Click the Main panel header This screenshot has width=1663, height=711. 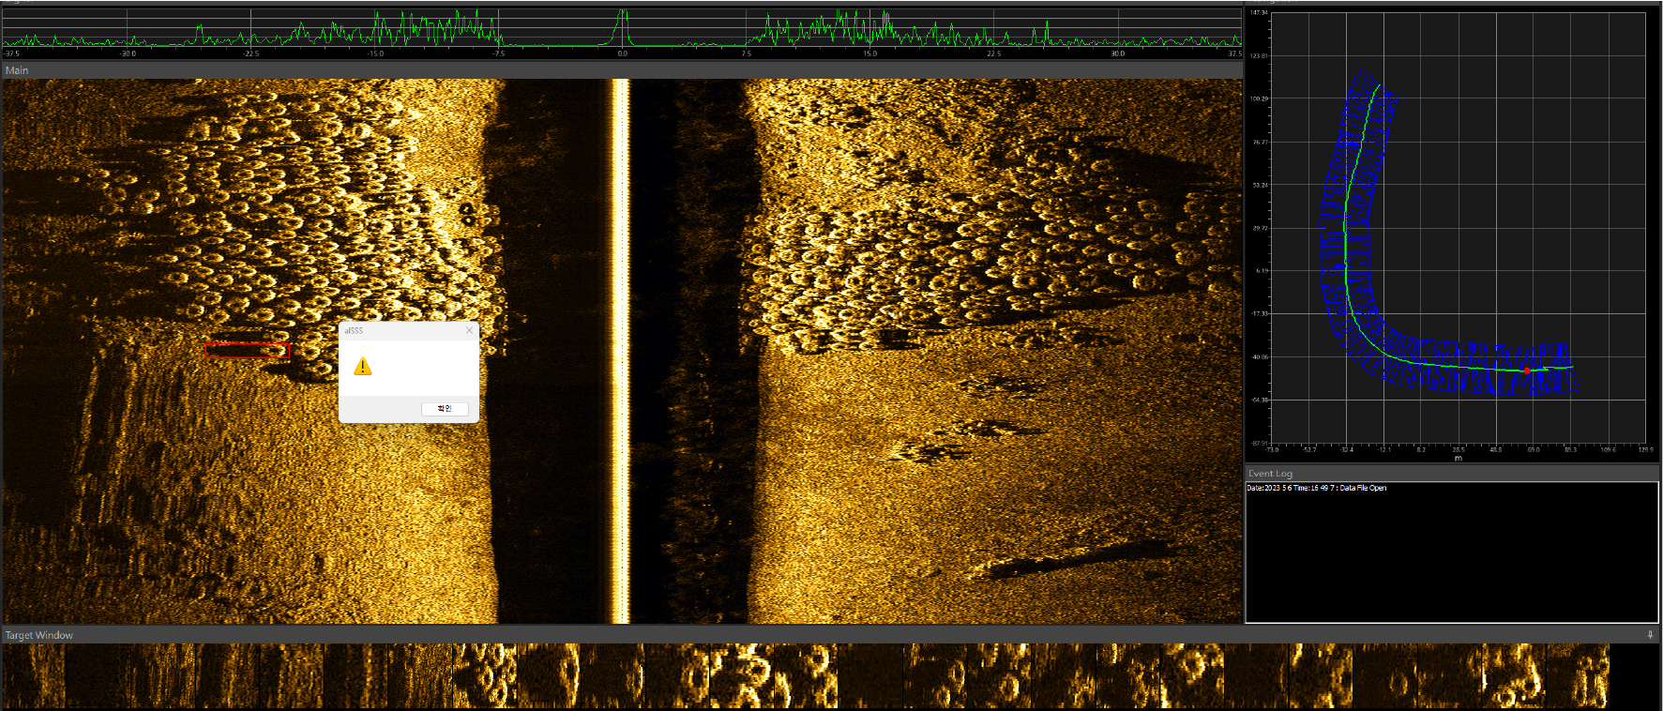point(17,70)
